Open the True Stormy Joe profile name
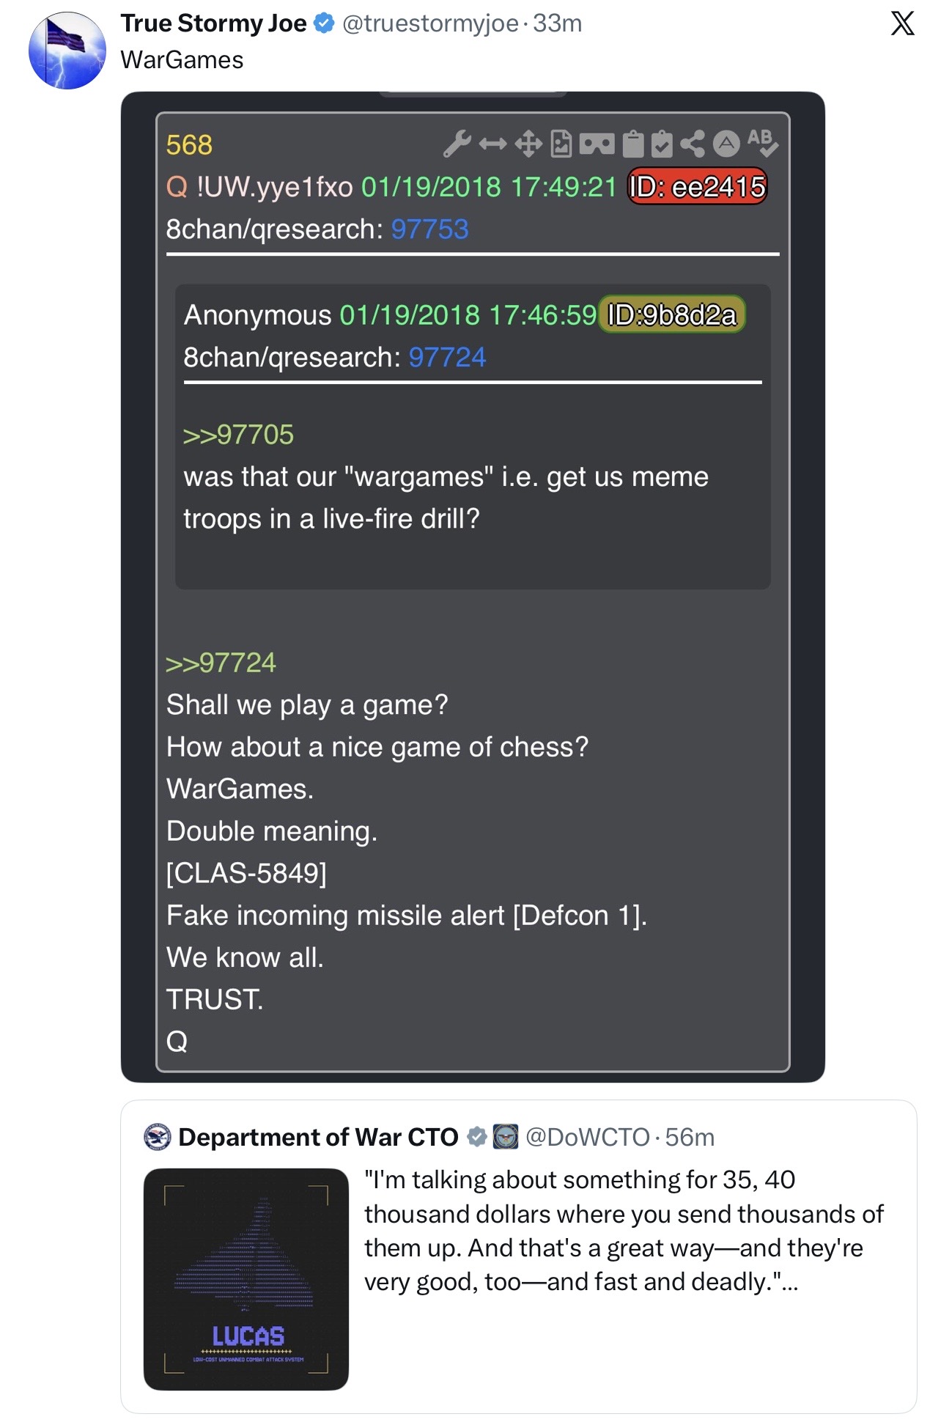Image resolution: width=930 pixels, height=1425 pixels. 213,23
